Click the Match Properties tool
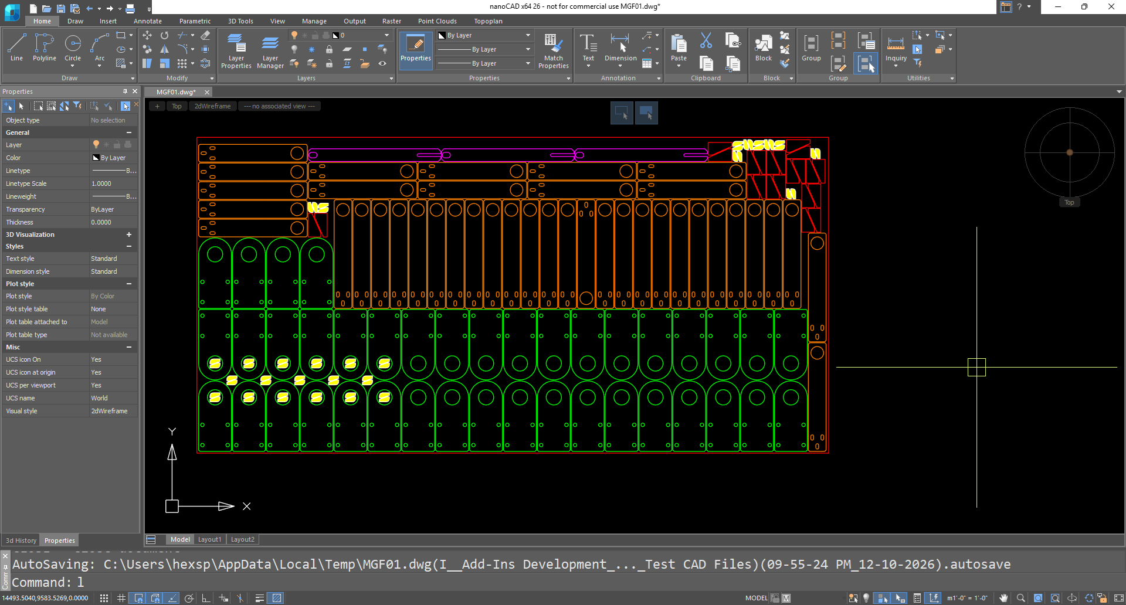 click(x=553, y=50)
